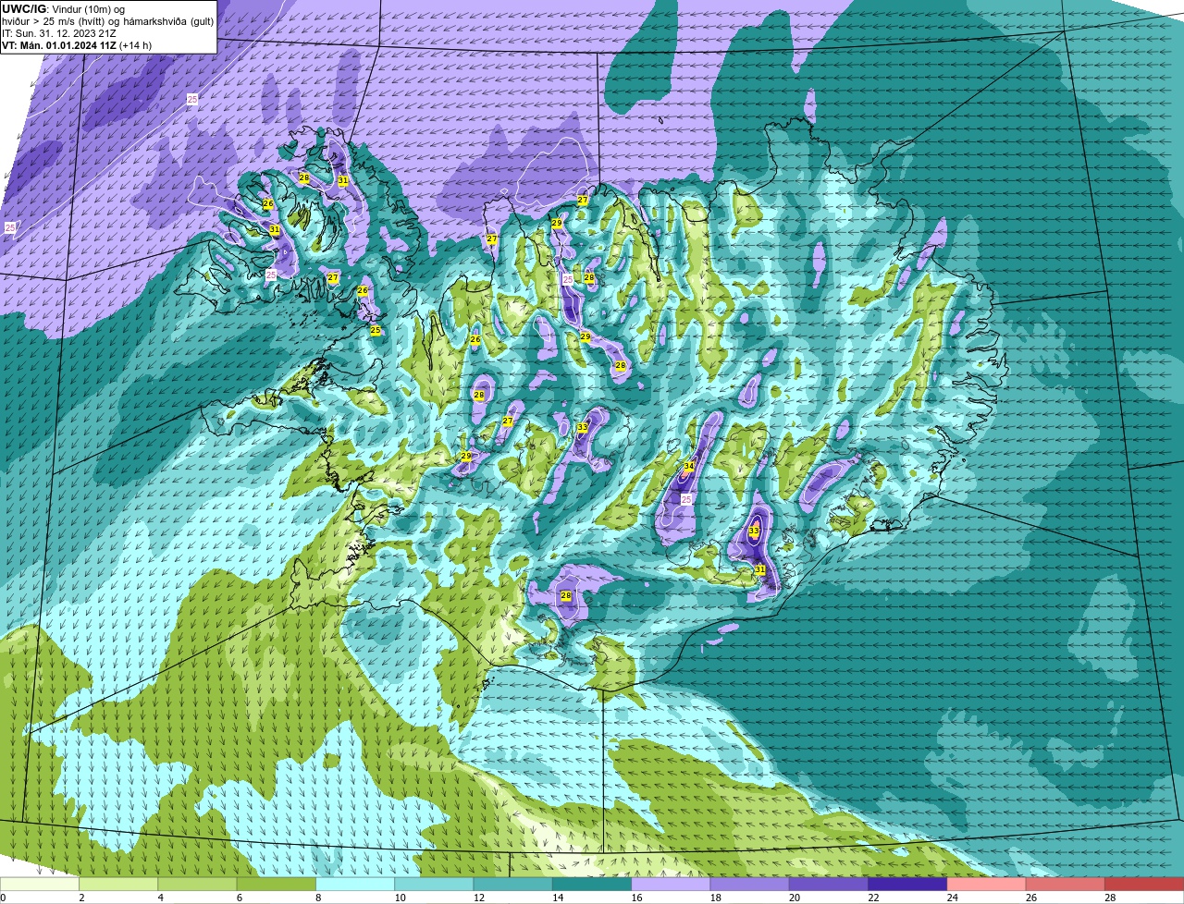Click the '24' tick on the legend scale

point(952,898)
